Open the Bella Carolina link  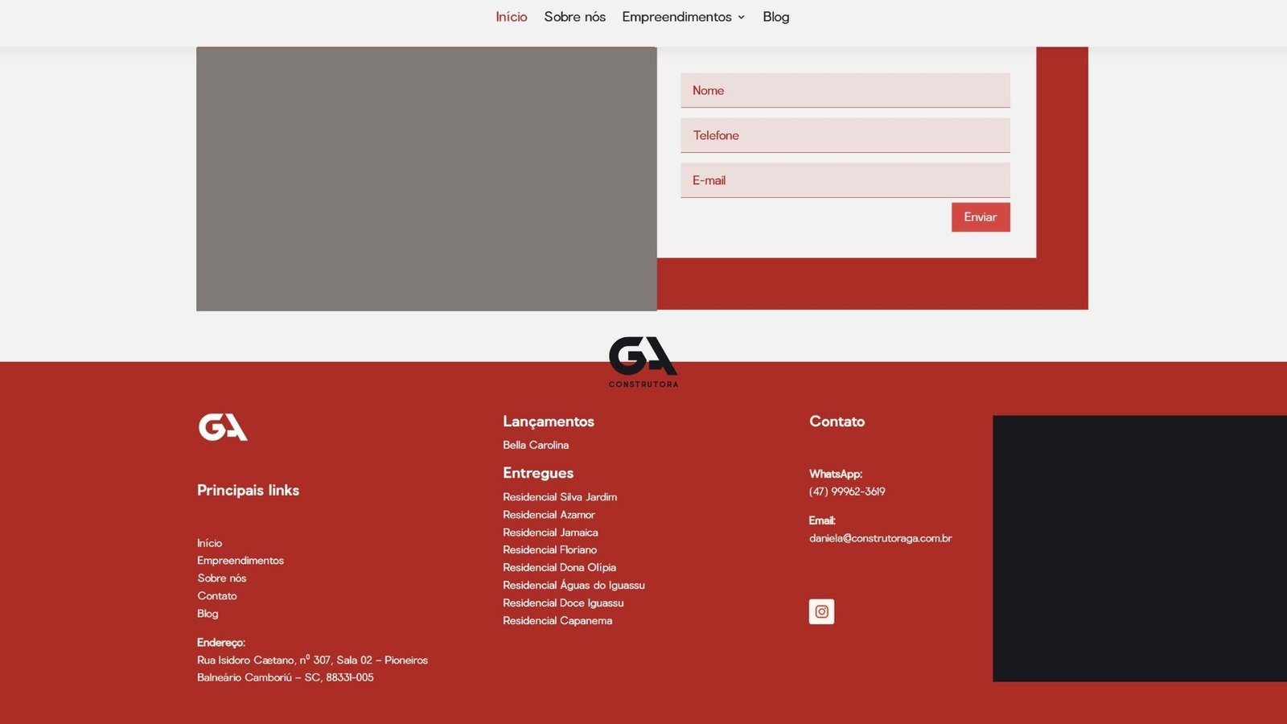536,445
